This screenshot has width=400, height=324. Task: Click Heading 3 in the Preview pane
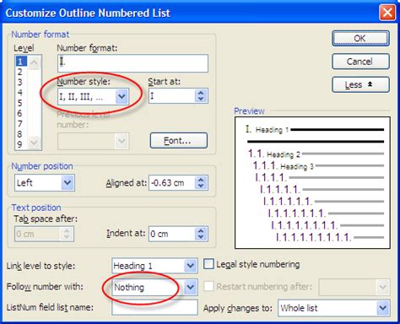(297, 166)
